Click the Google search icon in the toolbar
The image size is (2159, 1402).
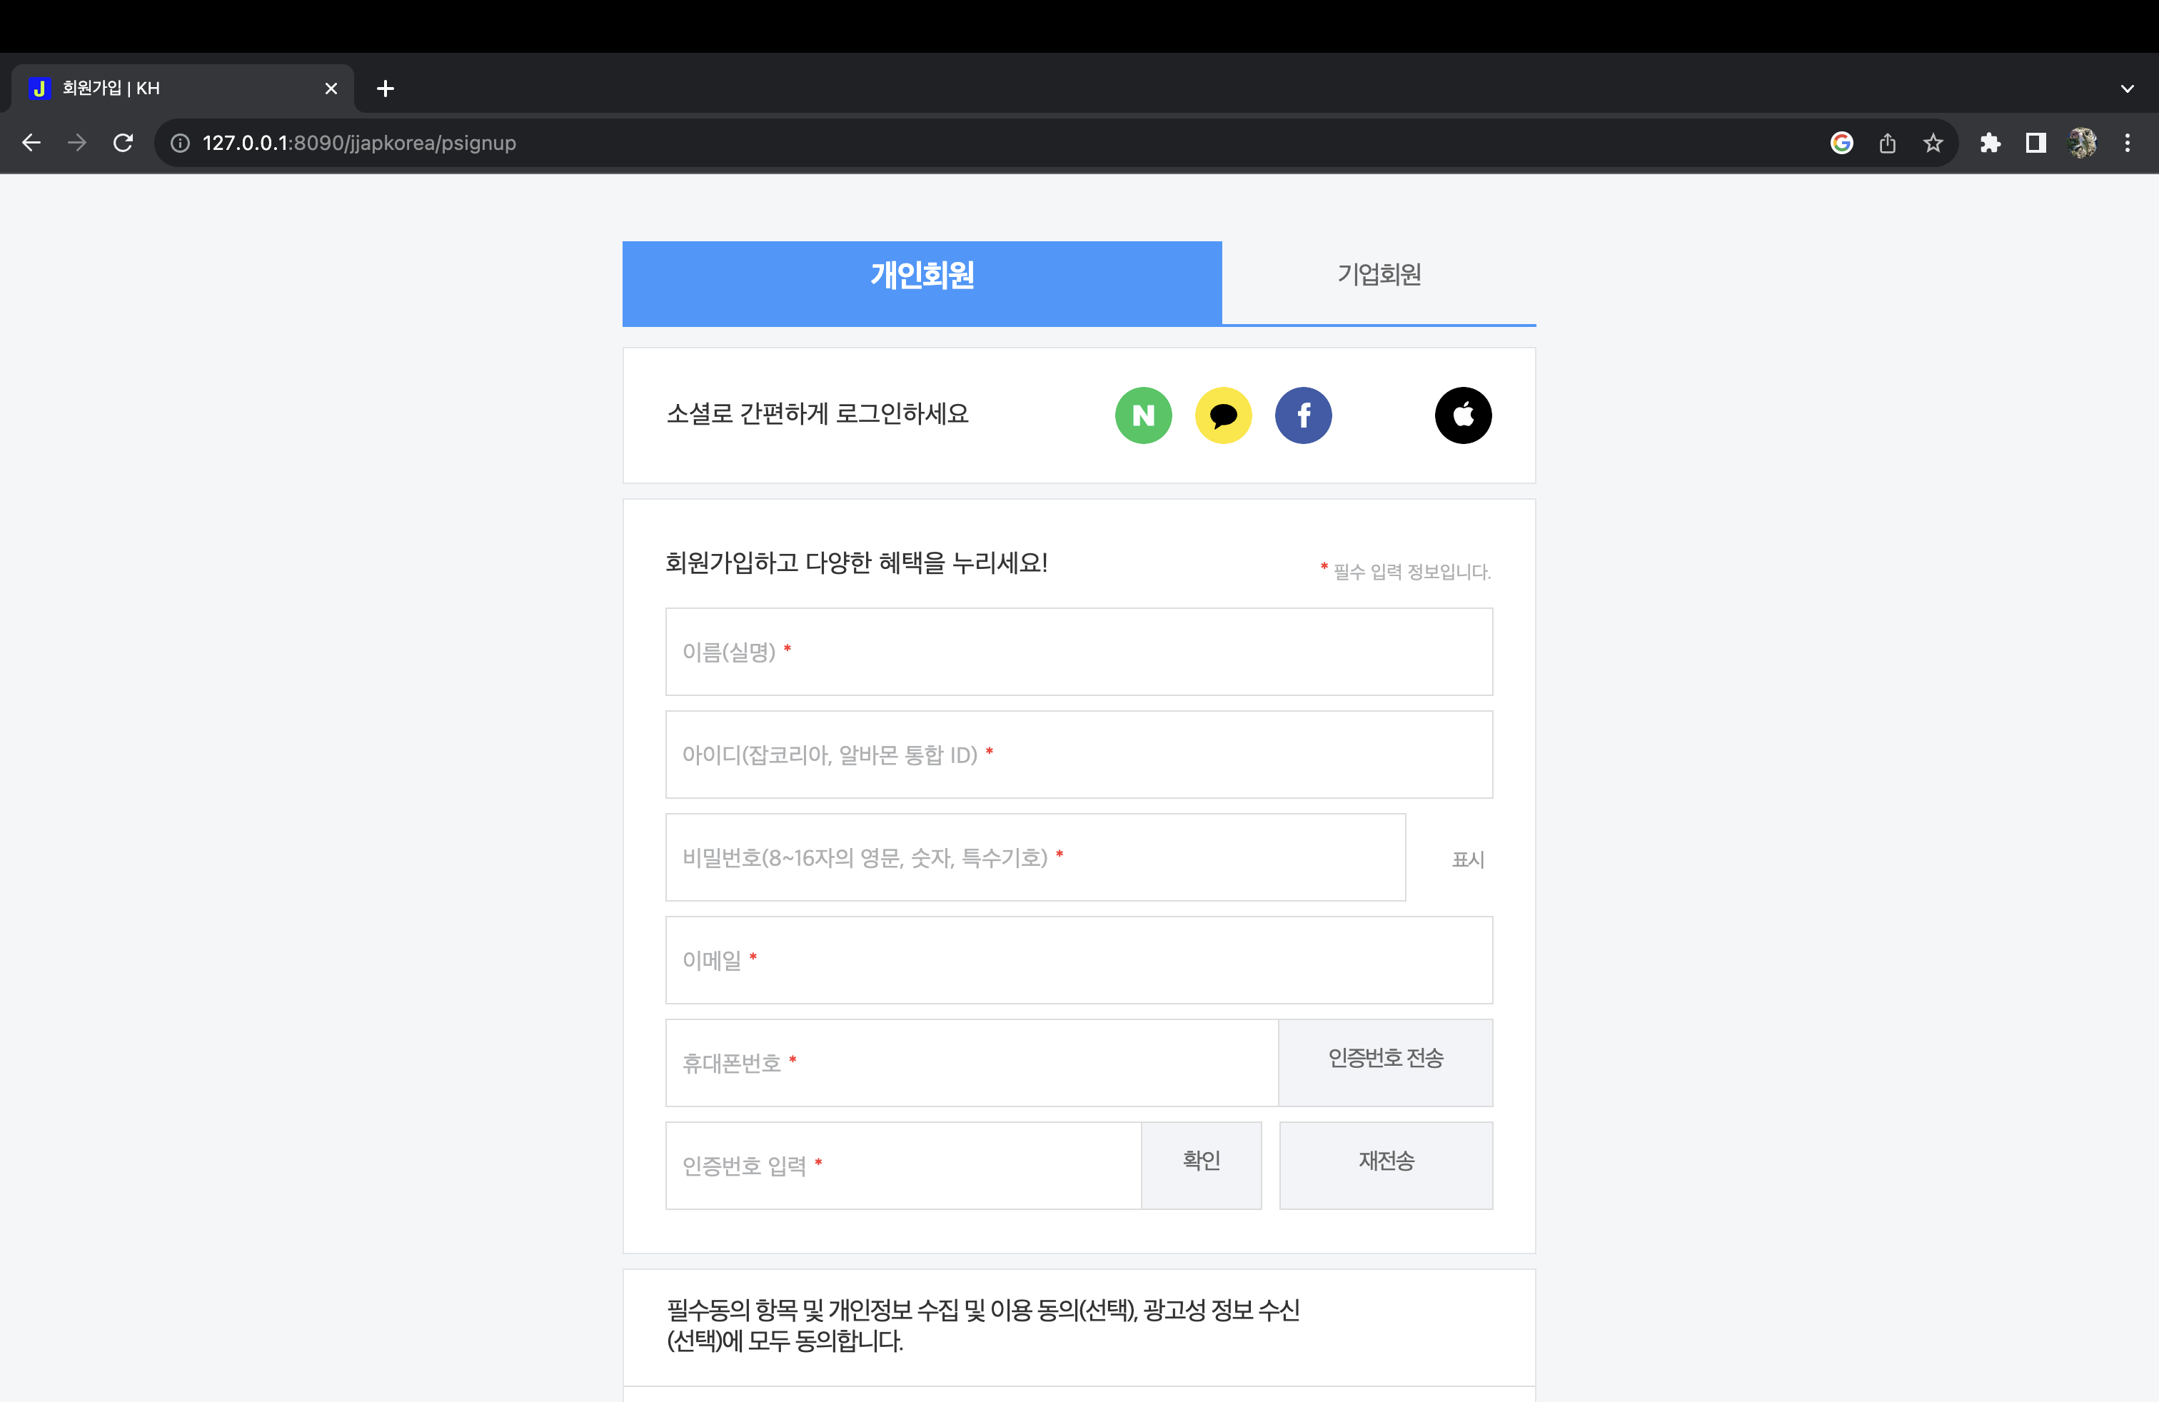click(1841, 142)
